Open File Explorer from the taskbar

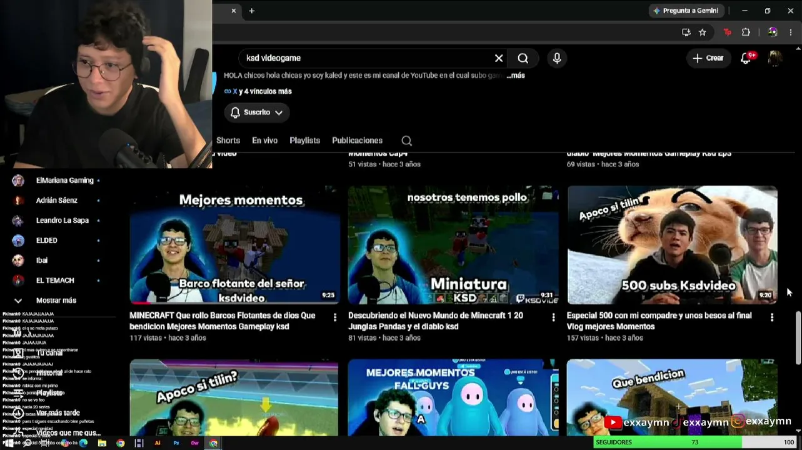coord(102,443)
